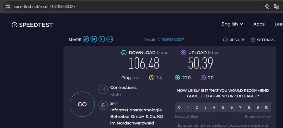
Task: Open Result ID 18283880327 link
Action: click(172, 40)
